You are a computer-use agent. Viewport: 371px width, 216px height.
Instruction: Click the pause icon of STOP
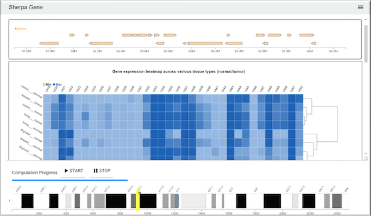pos(96,171)
